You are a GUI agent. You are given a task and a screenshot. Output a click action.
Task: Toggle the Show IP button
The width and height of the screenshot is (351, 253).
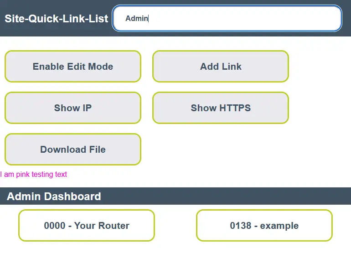[73, 108]
